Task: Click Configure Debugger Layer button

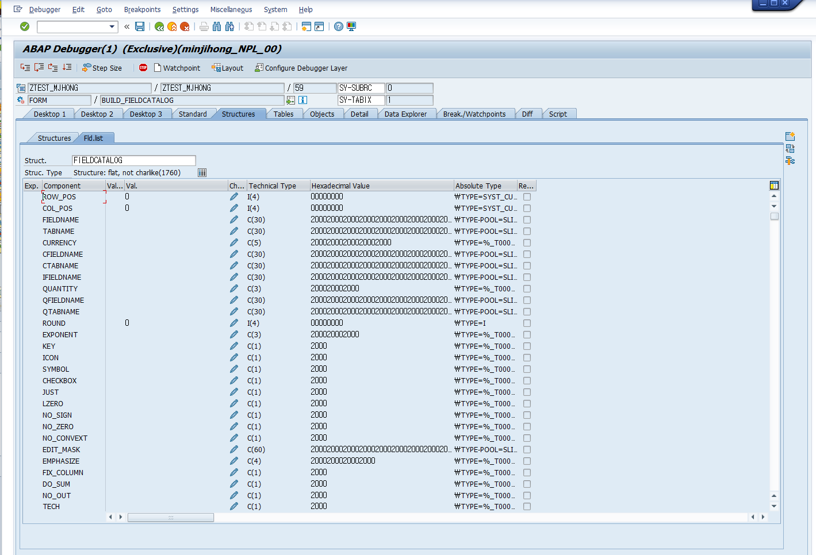Action: 301,68
